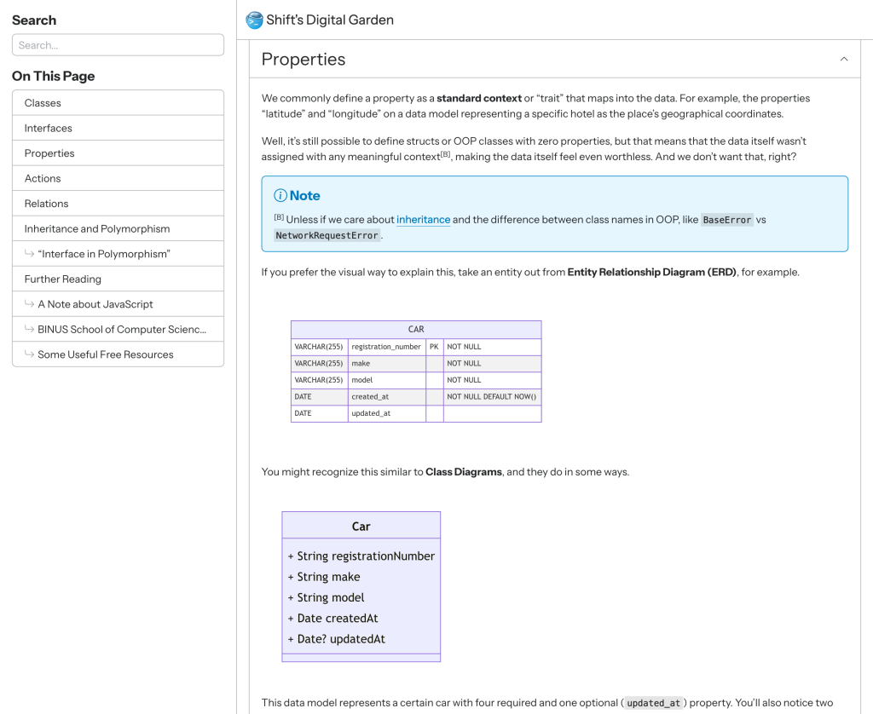The image size is (873, 714).
Task: Click the globe logo next to Shift's Digital Garden
Action: pyautogui.click(x=253, y=20)
